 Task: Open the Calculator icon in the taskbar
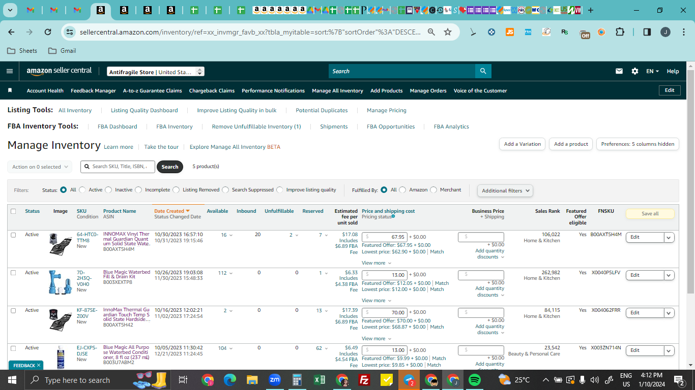click(x=297, y=380)
